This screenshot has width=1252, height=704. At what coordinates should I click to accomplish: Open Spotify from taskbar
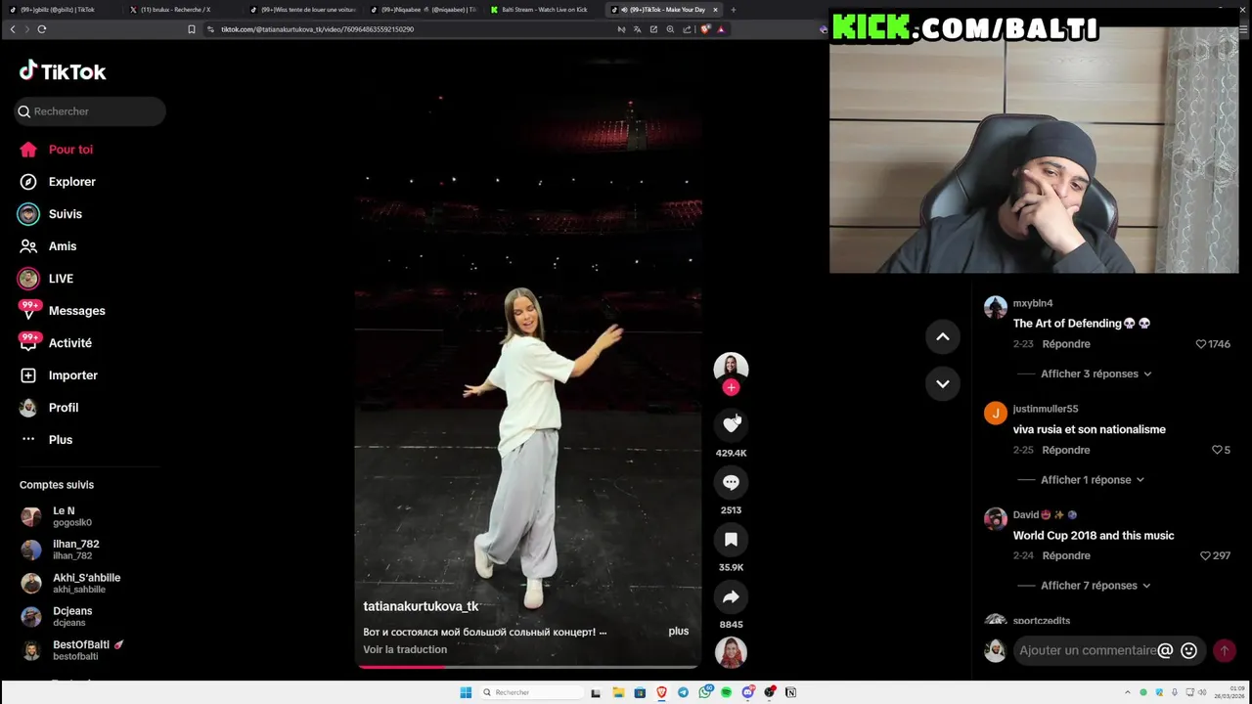726,692
